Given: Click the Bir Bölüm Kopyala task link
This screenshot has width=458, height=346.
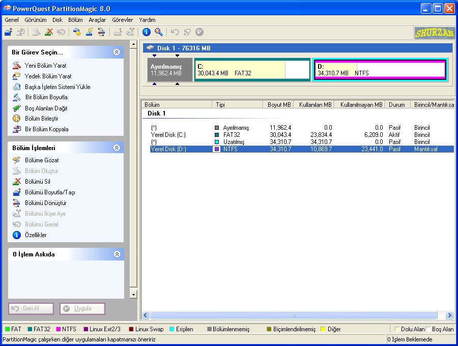Looking at the screenshot, I should click(47, 129).
